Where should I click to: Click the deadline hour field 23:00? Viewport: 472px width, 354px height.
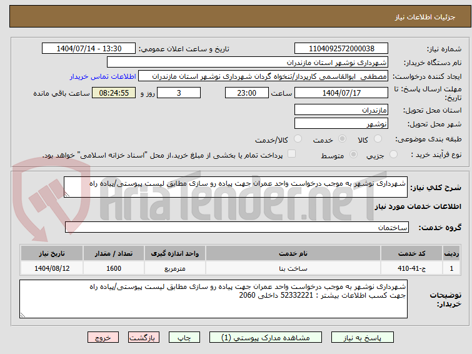247,93
